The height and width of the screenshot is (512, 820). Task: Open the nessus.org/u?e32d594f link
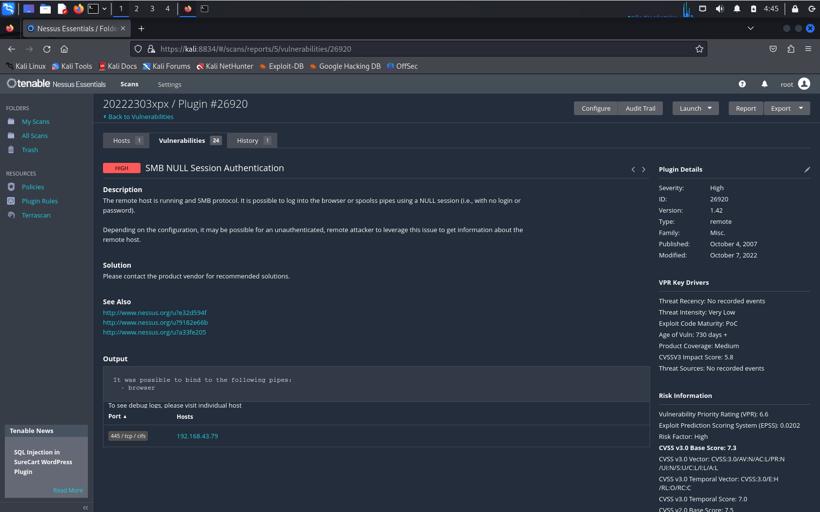click(155, 313)
